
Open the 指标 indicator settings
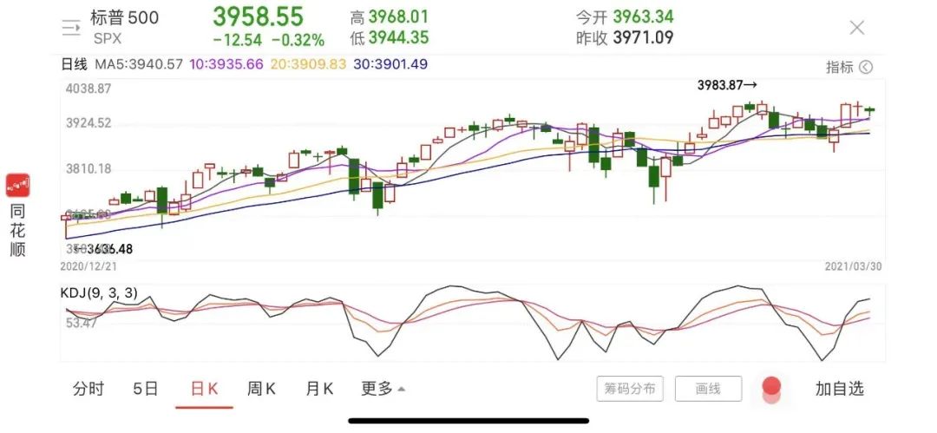(839, 67)
